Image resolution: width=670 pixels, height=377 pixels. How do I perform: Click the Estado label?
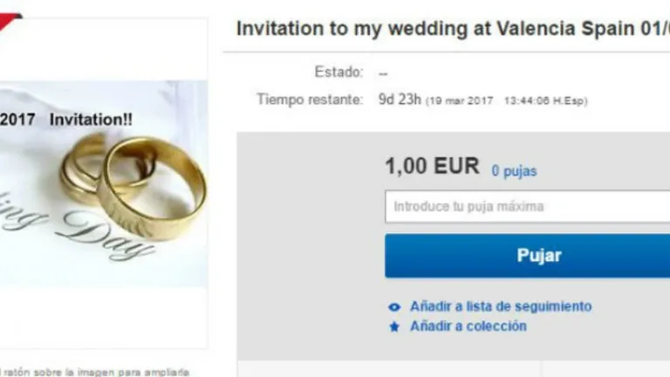[338, 72]
